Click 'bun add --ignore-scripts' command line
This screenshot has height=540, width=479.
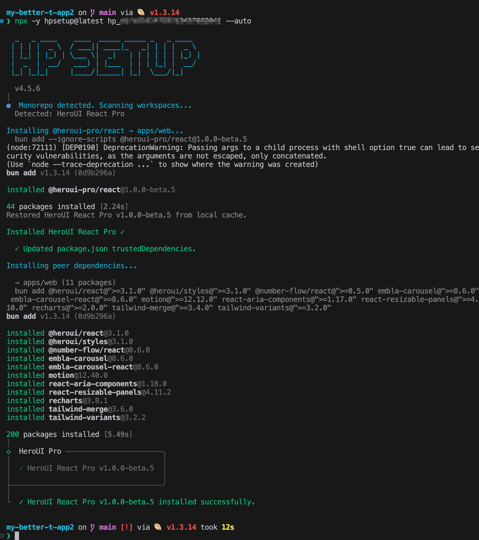[x=131, y=139]
